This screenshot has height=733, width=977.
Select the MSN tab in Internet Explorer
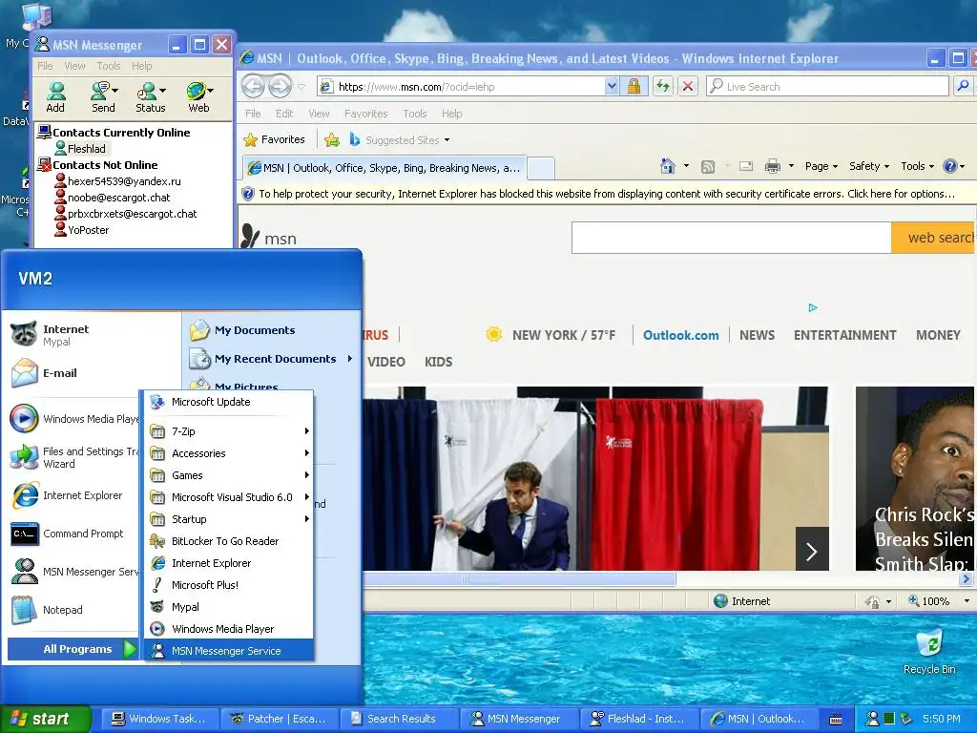click(385, 168)
